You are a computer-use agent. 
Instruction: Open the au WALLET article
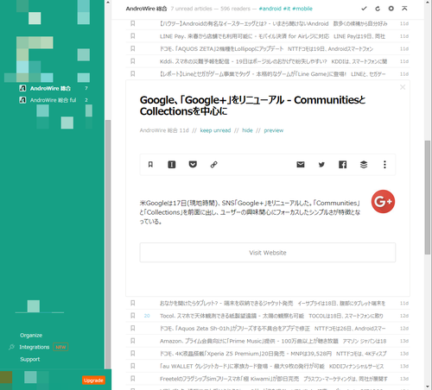(268, 366)
